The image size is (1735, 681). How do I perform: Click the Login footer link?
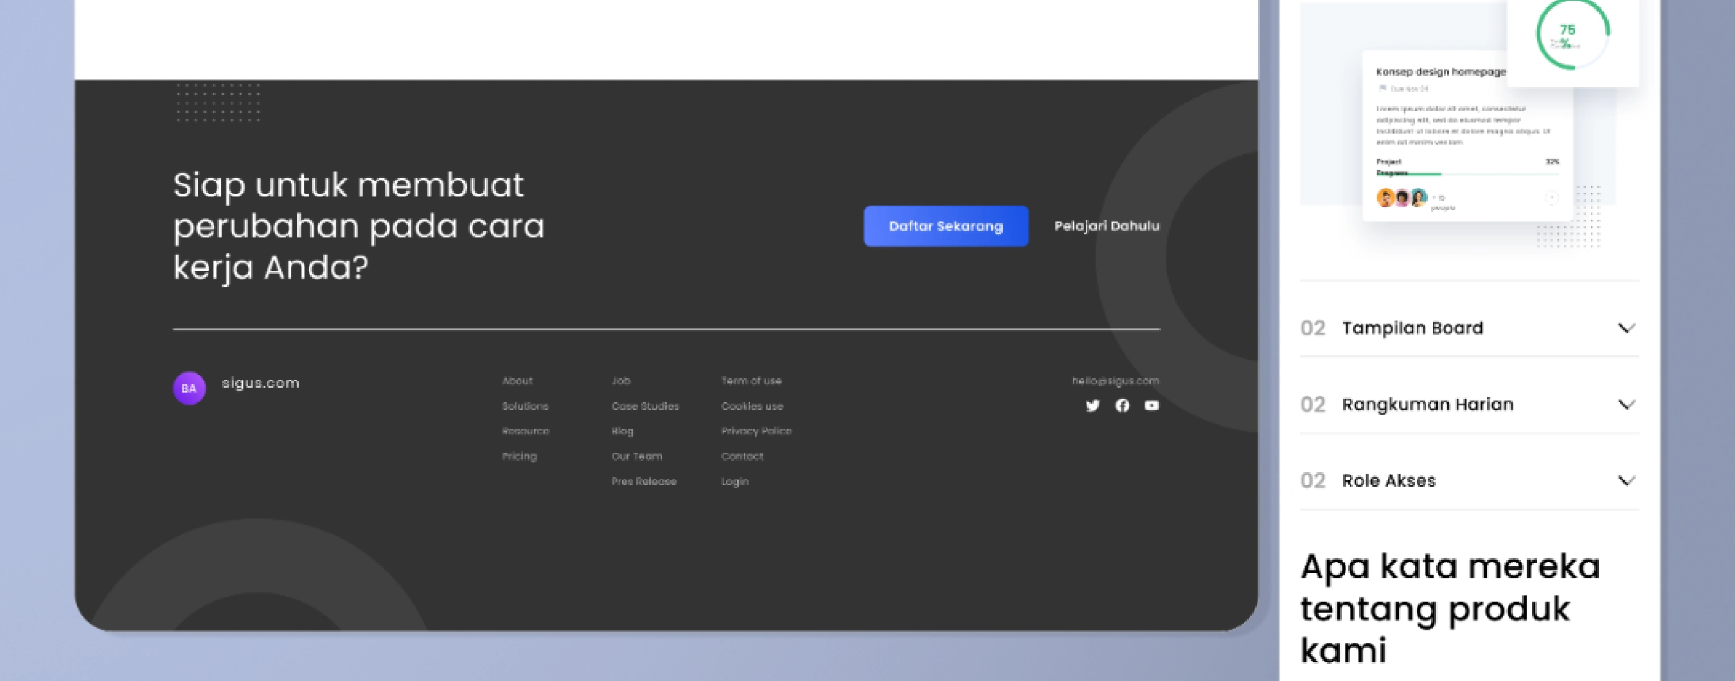click(734, 482)
